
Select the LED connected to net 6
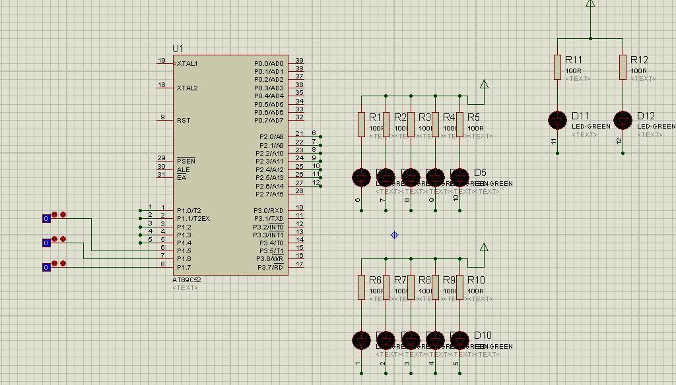361,177
